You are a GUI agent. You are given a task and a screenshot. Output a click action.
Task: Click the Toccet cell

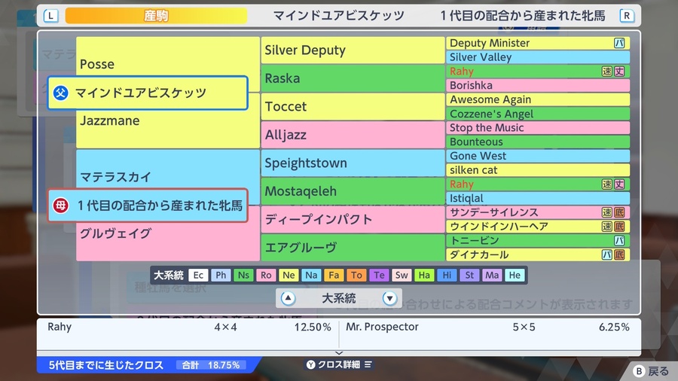click(353, 107)
